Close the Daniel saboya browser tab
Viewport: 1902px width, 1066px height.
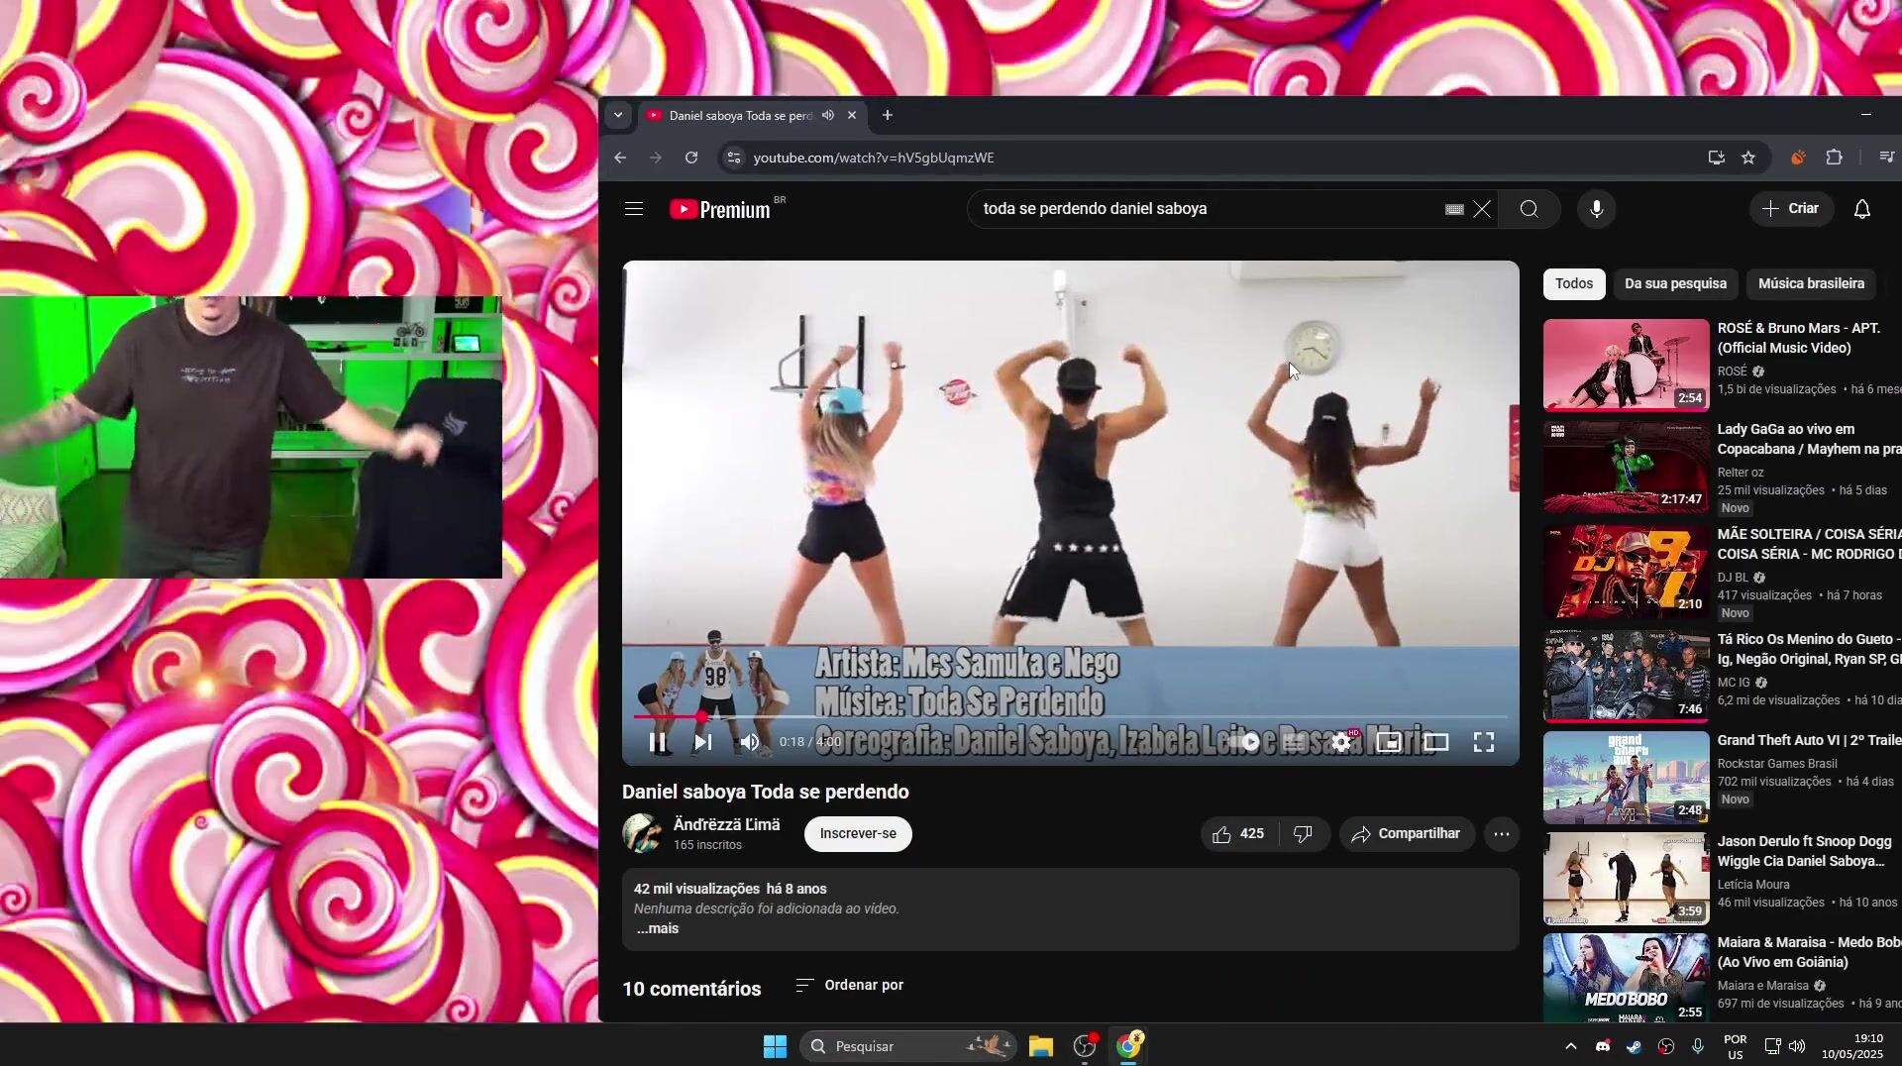tap(852, 115)
